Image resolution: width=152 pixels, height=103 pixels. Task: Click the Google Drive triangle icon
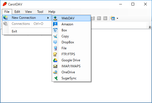point(55,60)
